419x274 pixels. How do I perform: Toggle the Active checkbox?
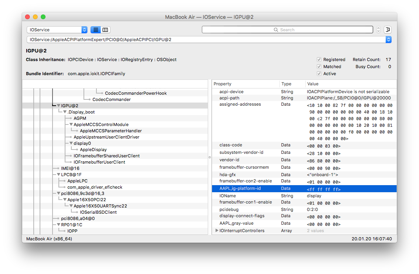(319, 74)
